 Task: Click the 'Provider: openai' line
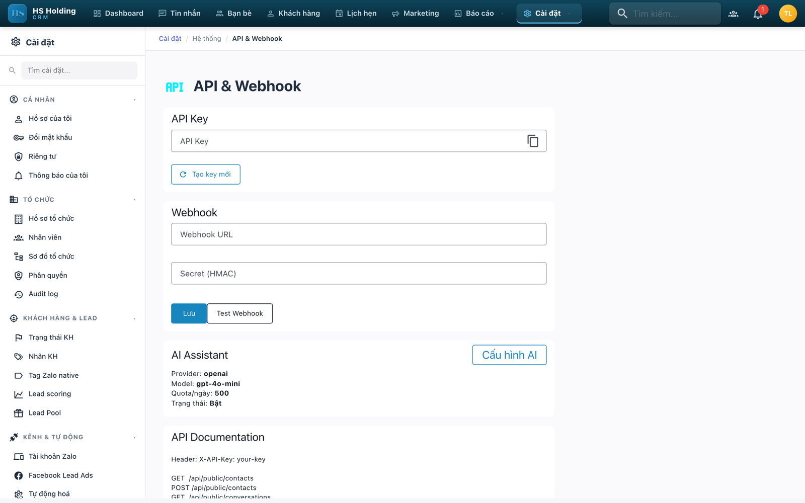(199, 374)
